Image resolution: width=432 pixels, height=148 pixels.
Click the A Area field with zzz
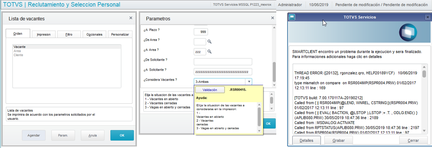tap(200, 51)
